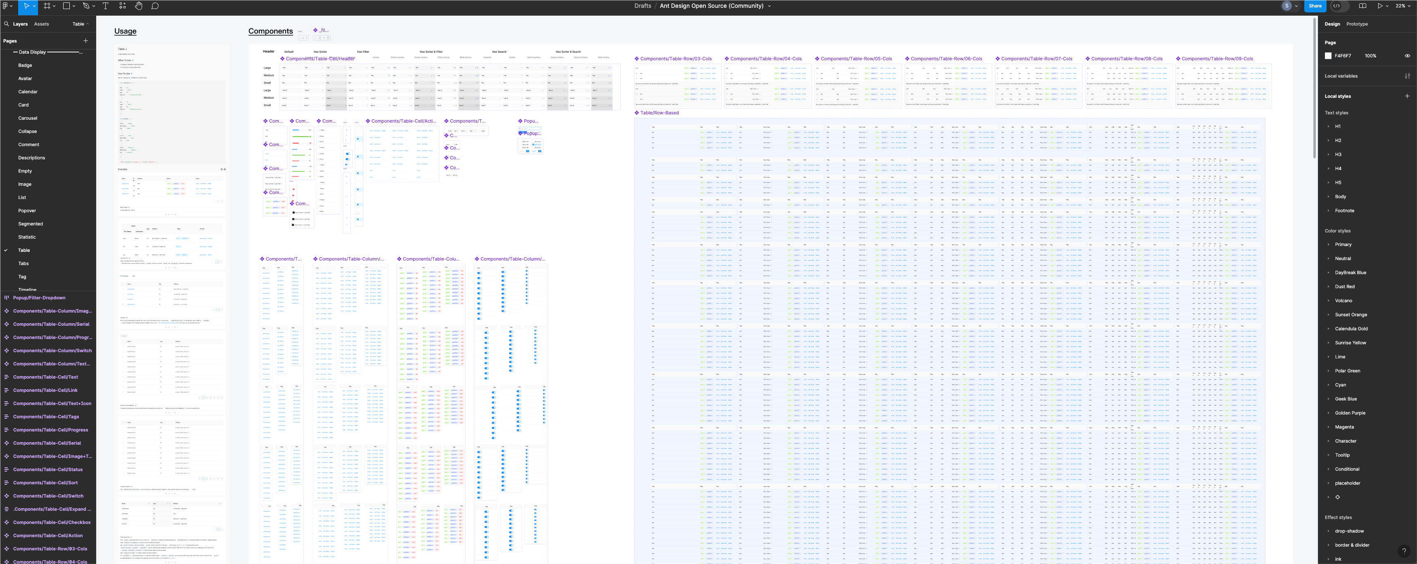The width and height of the screenshot is (1417, 564).
Task: Expand the drop-shadow effect style group
Action: pos(1329,531)
